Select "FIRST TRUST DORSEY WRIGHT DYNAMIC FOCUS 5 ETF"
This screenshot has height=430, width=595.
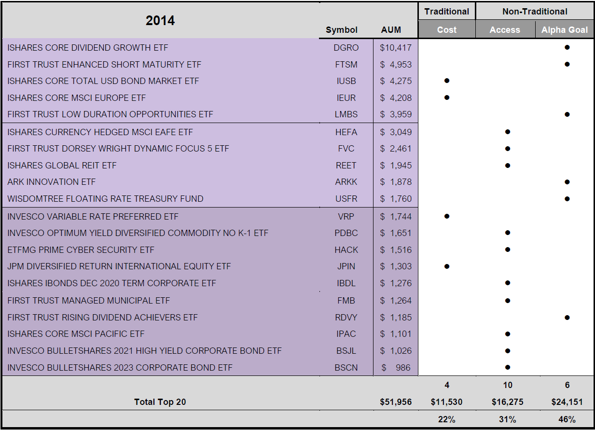[x=118, y=148]
